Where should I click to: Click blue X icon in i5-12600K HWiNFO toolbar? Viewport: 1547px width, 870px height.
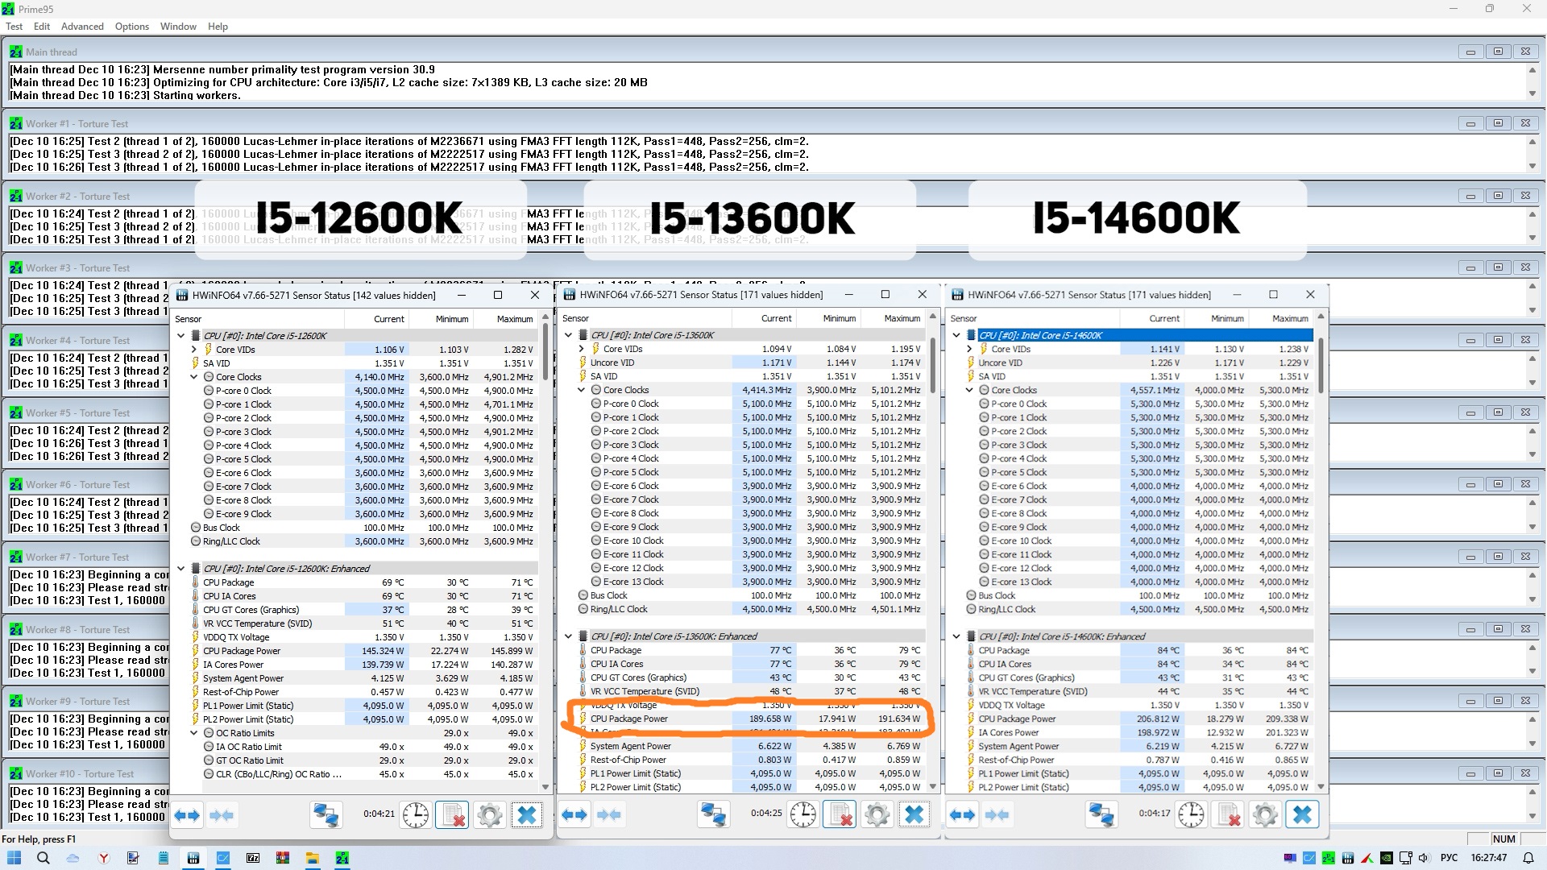tap(527, 815)
